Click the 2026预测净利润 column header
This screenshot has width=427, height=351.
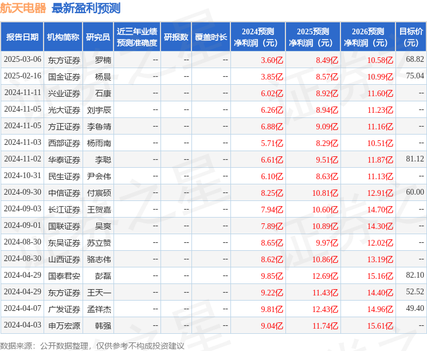click(368, 37)
